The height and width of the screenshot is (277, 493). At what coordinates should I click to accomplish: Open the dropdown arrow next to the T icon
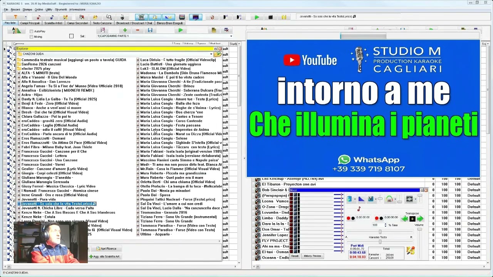[25, 17]
